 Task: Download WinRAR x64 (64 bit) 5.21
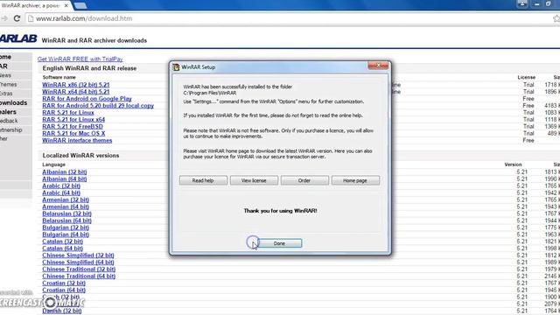(x=76, y=92)
